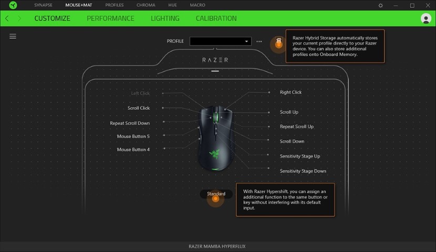
Task: Edit the Scroll Up assignment
Action: coord(289,112)
